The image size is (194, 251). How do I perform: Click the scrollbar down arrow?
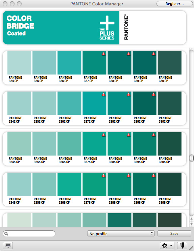(x=191, y=224)
